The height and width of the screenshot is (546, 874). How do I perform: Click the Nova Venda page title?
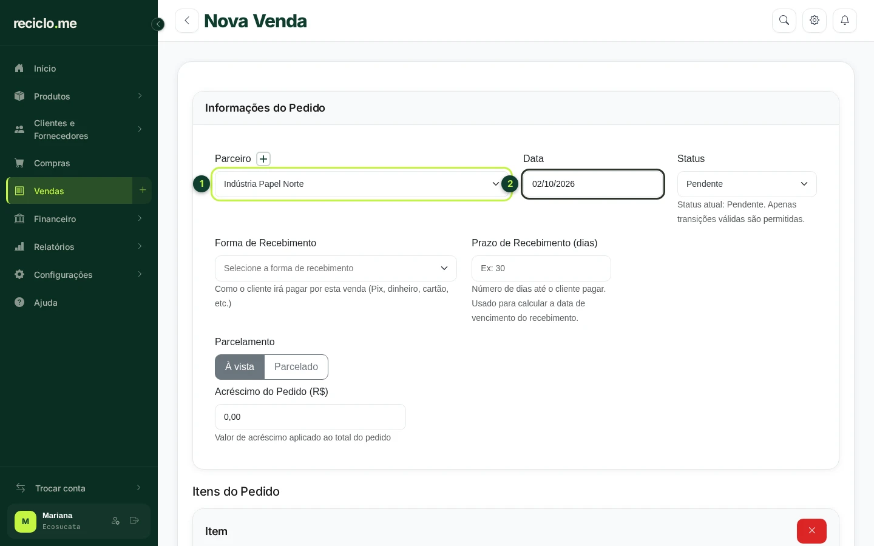pos(256,21)
